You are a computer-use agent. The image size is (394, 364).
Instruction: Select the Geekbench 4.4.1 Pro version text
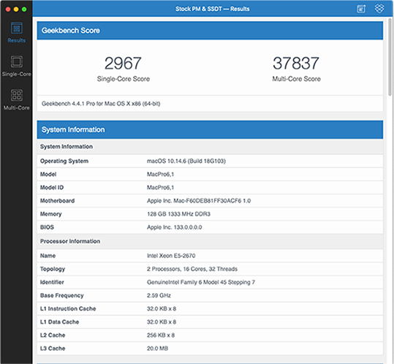pyautogui.click(x=101, y=104)
